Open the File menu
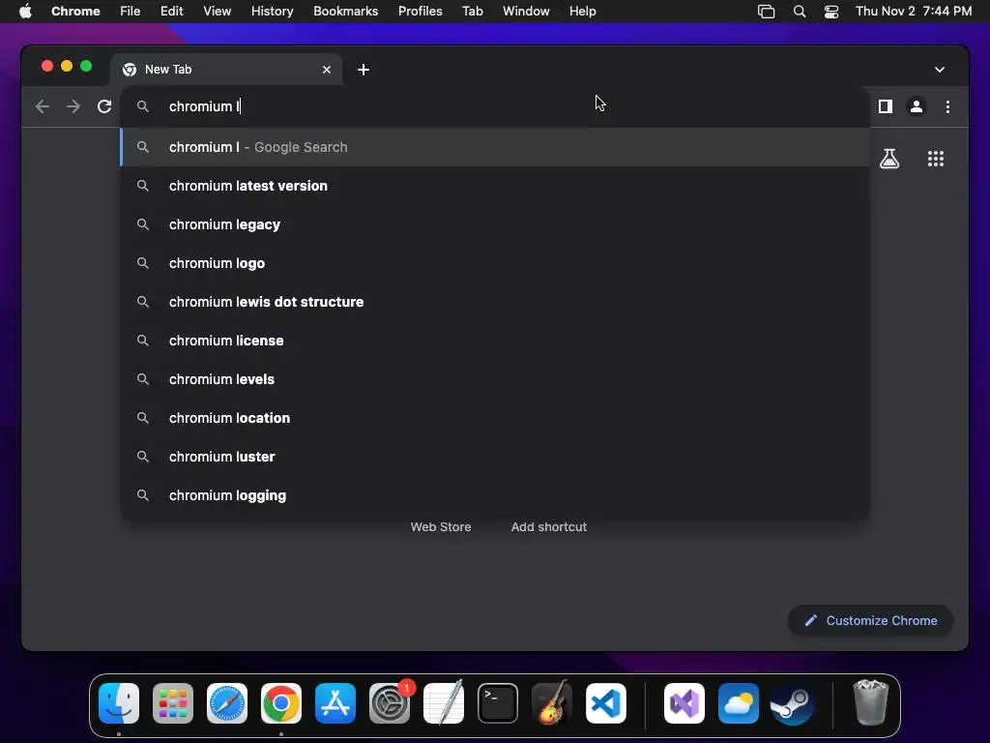This screenshot has height=743, width=990. click(x=131, y=12)
